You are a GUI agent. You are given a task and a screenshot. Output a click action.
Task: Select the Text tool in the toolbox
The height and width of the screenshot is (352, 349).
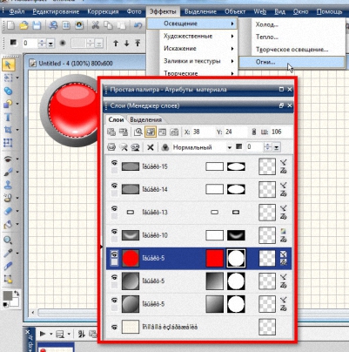pyautogui.click(x=8, y=118)
